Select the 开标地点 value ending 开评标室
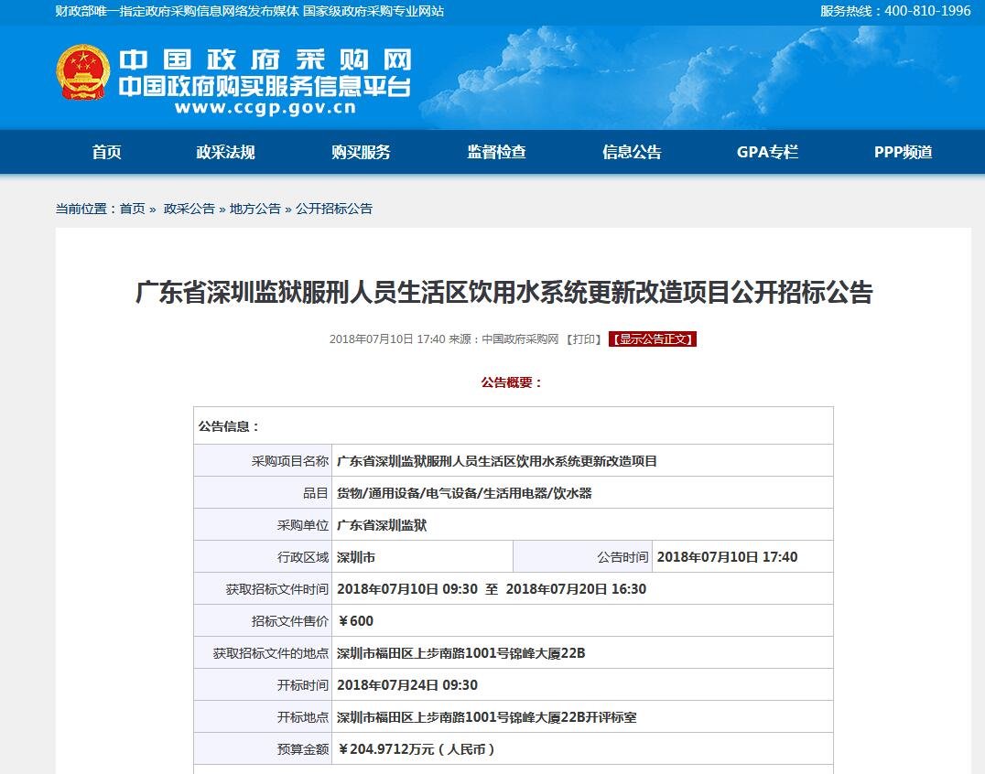 click(487, 717)
